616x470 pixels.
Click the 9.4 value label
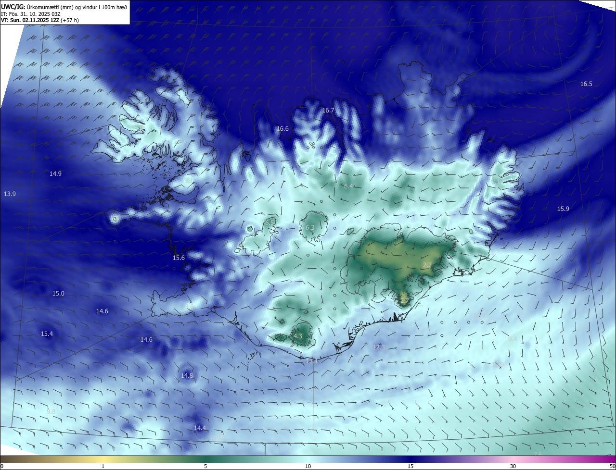513,339
